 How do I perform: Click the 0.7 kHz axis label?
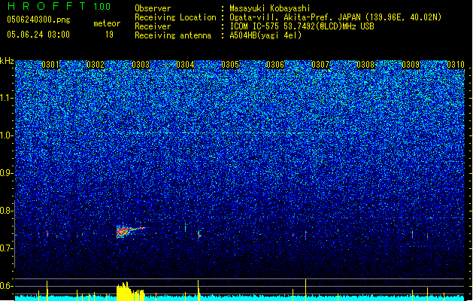point(7,248)
